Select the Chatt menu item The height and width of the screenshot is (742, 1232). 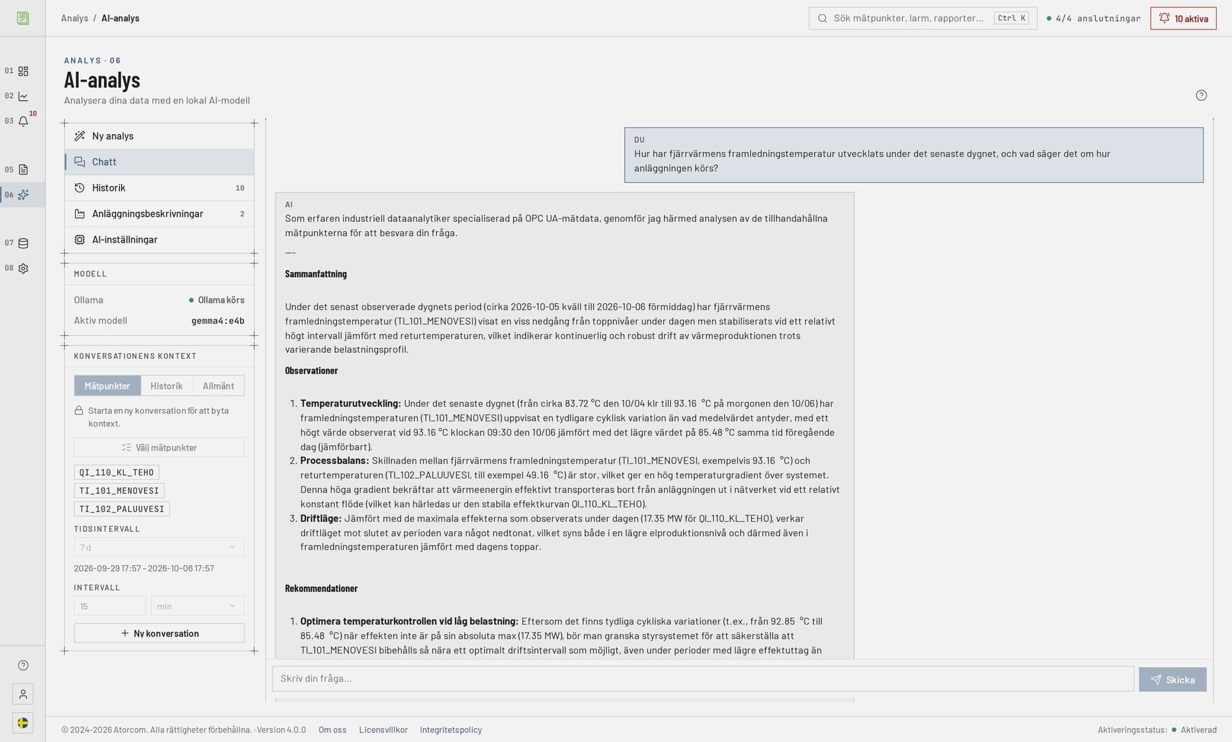(x=159, y=162)
